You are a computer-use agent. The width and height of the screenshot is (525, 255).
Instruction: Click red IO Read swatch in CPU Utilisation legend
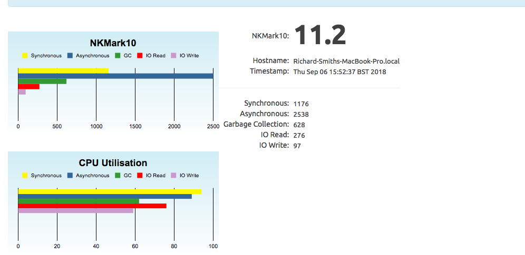(x=140, y=176)
